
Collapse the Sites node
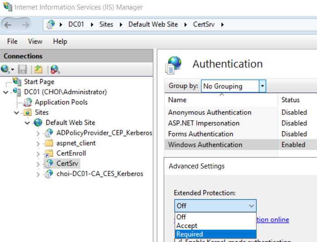tap(17, 113)
